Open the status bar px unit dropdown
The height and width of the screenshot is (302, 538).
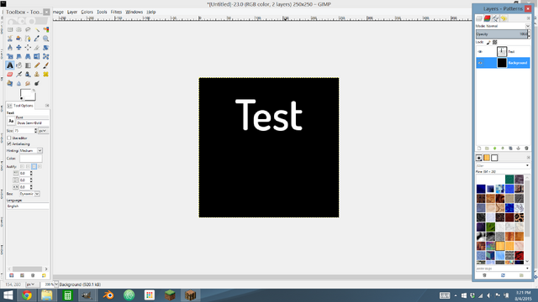pos(32,284)
